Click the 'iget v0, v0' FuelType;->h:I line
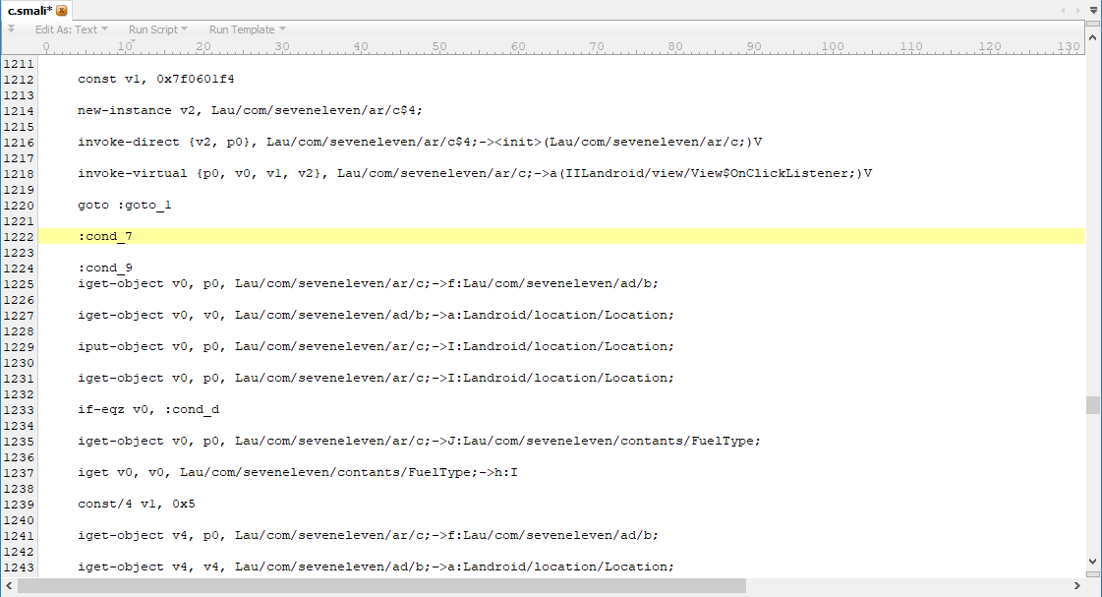The height and width of the screenshot is (597, 1102). point(297,472)
